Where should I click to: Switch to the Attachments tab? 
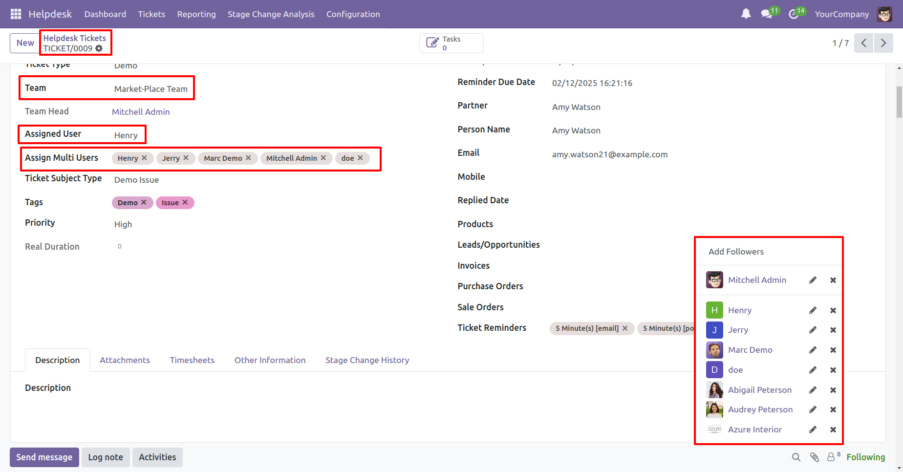(x=125, y=360)
